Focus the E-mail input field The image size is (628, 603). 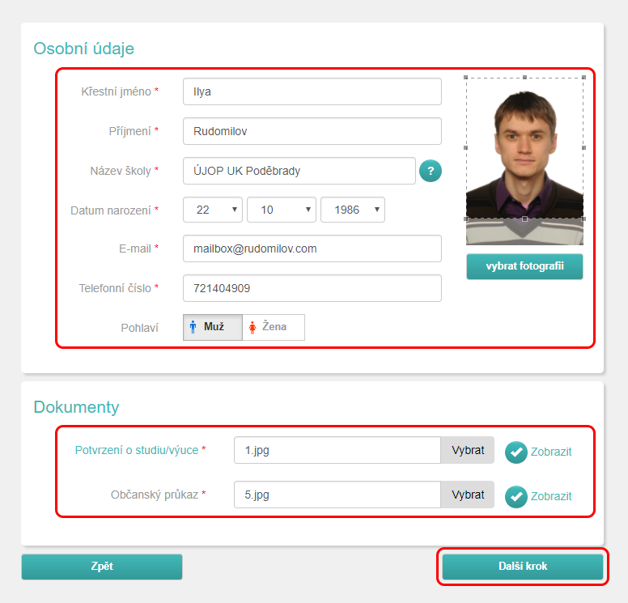312,248
